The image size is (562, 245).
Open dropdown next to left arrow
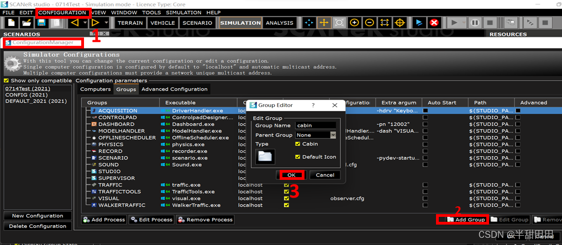tap(85, 23)
